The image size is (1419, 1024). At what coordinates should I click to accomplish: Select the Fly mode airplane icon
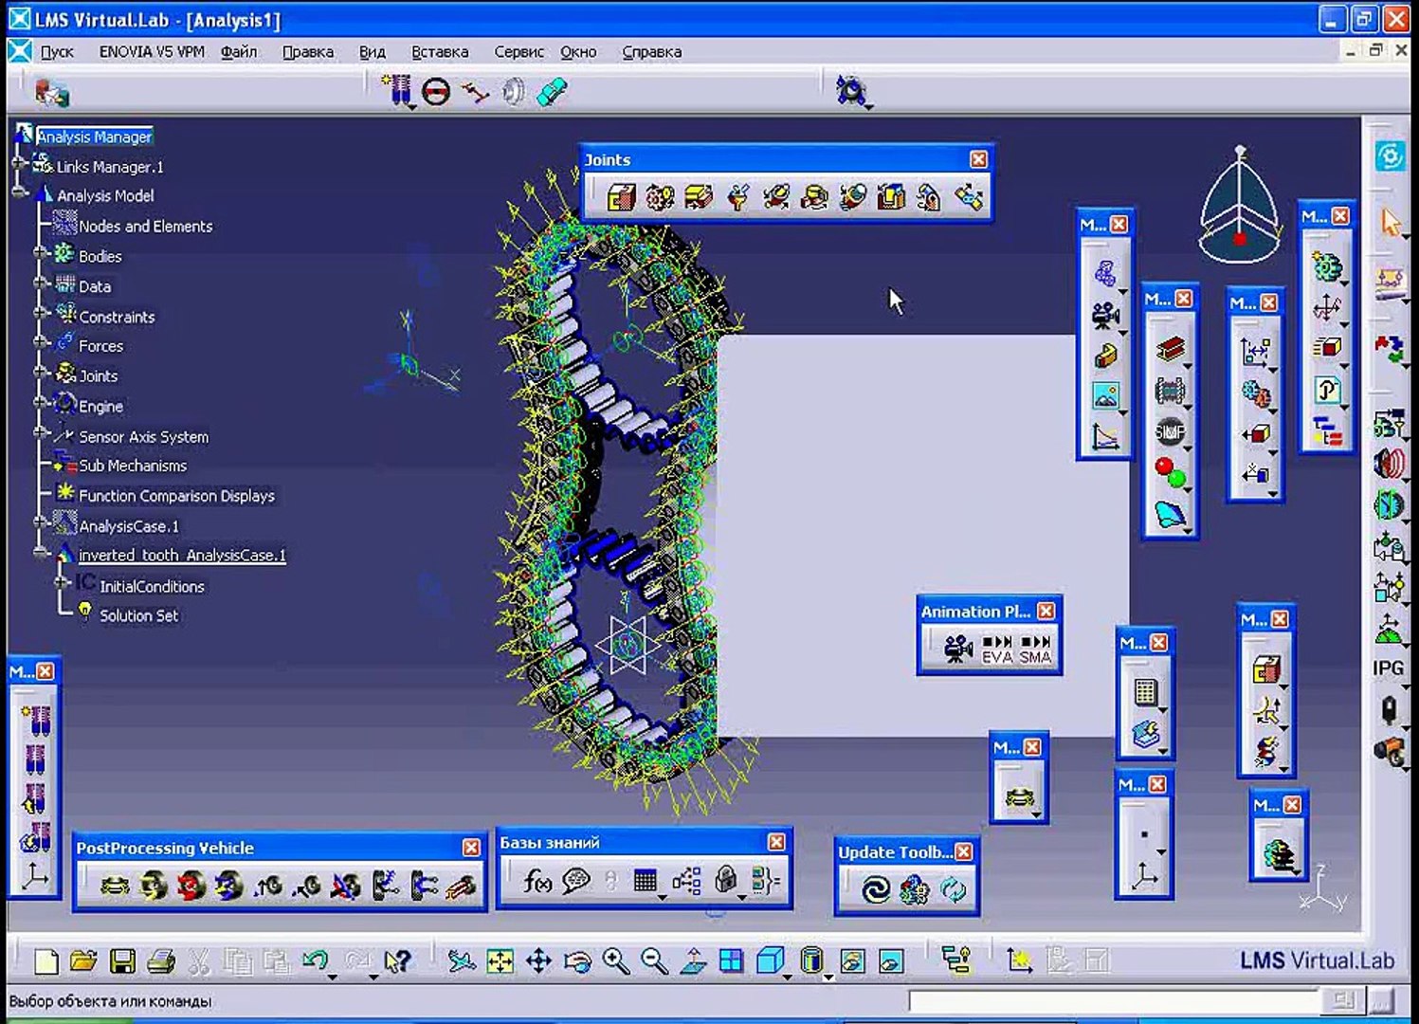(462, 961)
